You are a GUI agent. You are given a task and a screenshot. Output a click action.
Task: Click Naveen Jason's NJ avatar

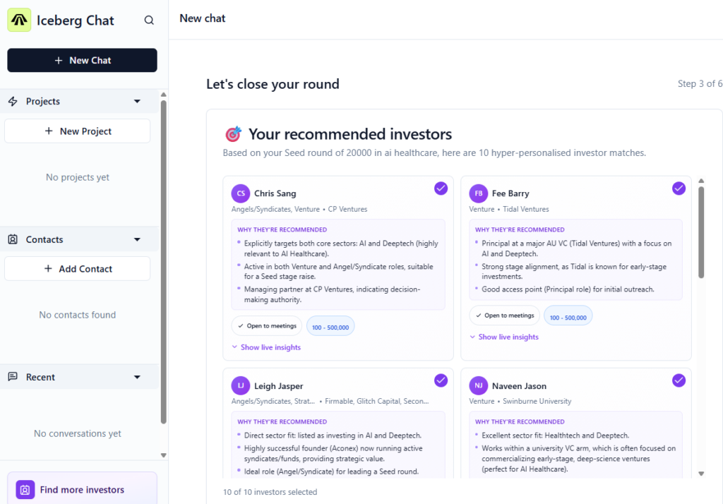[x=479, y=386]
